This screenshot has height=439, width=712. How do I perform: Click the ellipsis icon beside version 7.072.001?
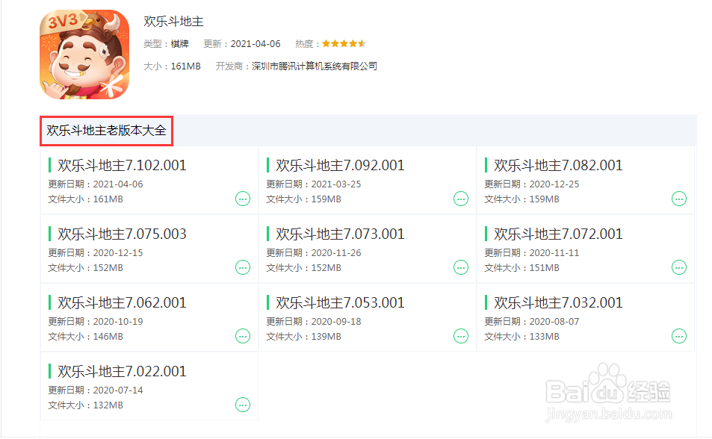point(679,267)
